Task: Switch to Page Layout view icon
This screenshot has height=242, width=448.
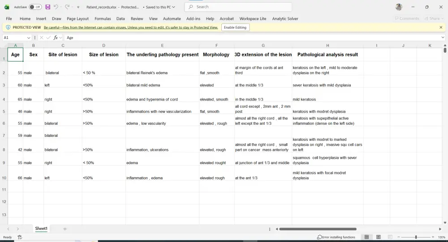Action: pyautogui.click(x=378, y=237)
